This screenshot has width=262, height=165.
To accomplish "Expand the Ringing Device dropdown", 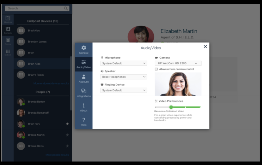I will click(123, 90).
